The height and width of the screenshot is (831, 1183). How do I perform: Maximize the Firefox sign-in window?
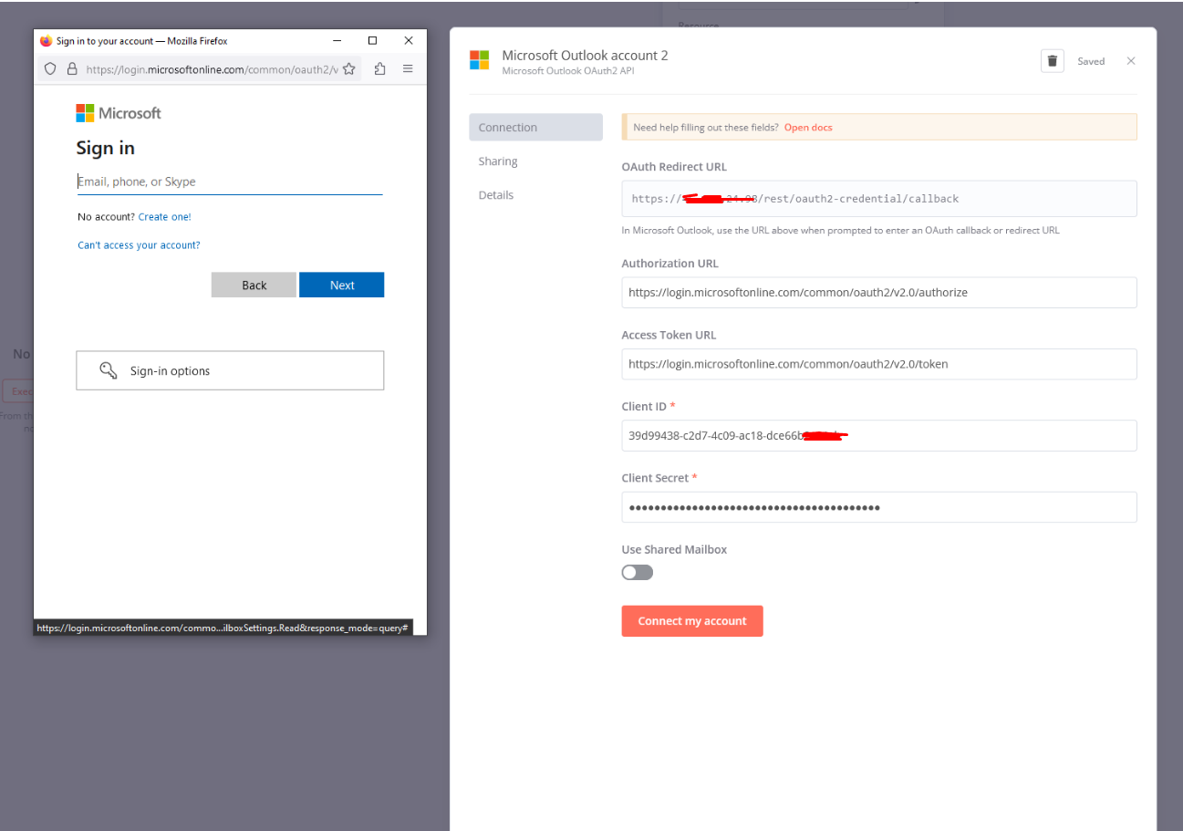pyautogui.click(x=372, y=41)
